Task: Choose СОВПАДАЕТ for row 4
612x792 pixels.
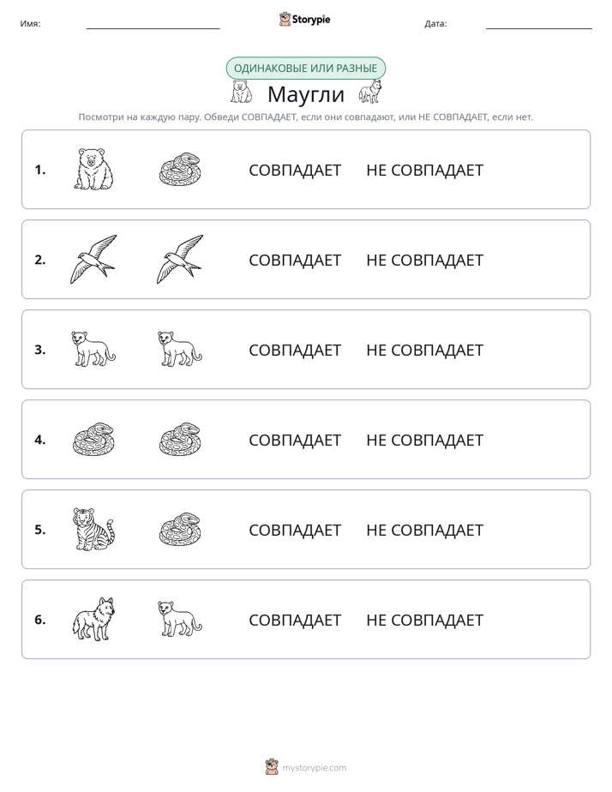Action: click(295, 440)
